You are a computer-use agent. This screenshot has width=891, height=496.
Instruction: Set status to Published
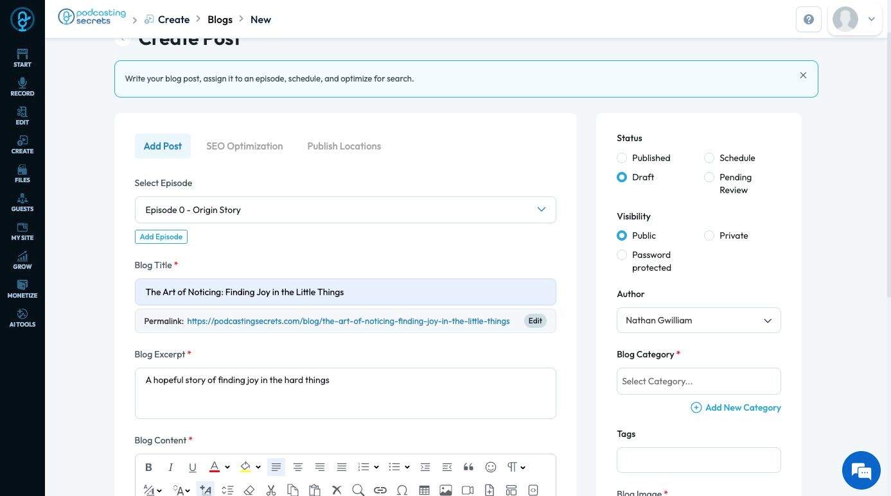click(622, 158)
